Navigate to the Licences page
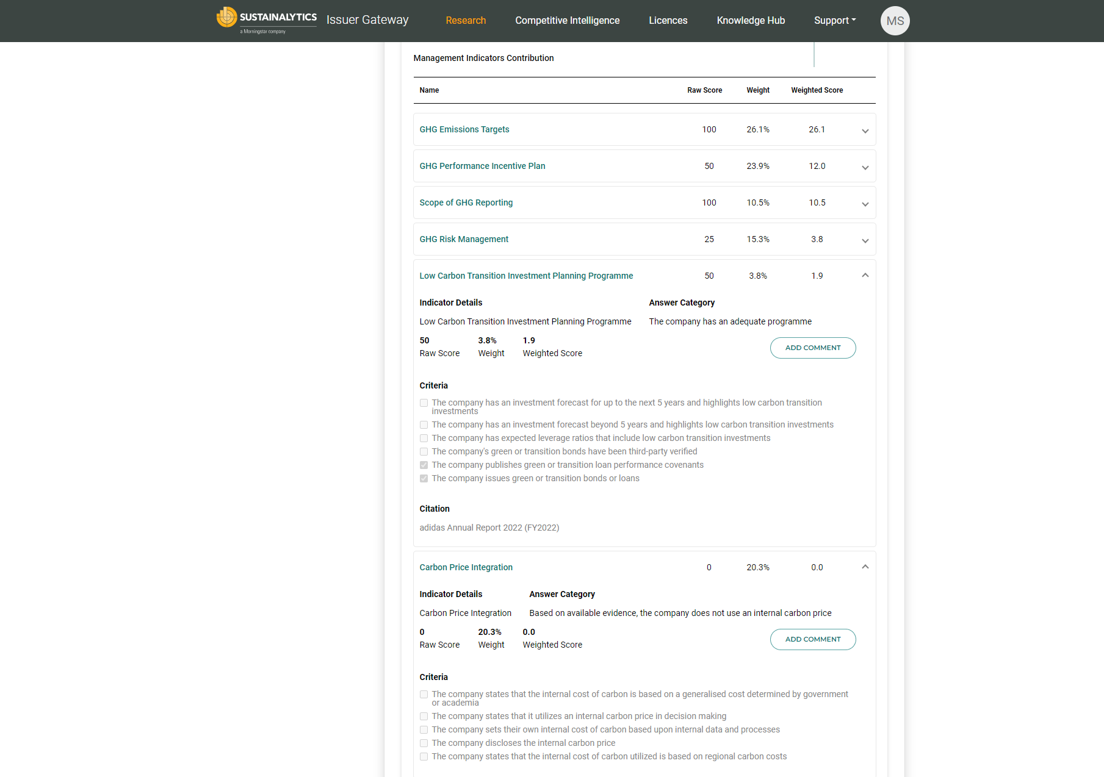This screenshot has width=1104, height=777. (668, 21)
